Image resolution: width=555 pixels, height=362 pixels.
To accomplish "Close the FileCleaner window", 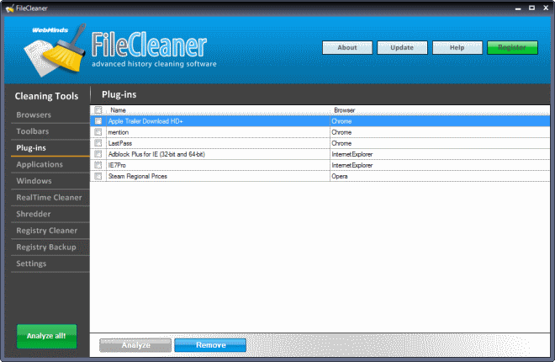I will [x=546, y=8].
